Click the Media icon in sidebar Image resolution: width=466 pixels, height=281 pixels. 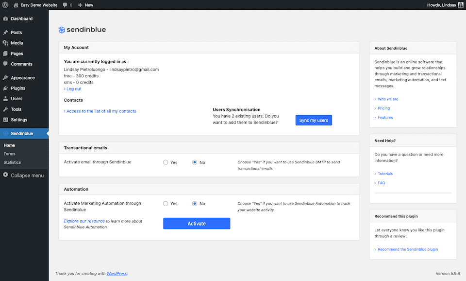[5, 43]
